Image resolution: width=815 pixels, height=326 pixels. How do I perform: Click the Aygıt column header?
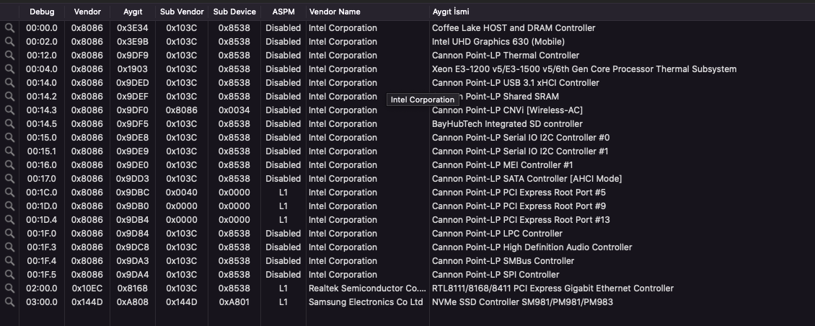pyautogui.click(x=133, y=12)
